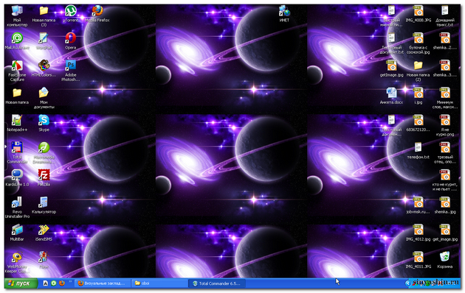Activate the Firefox Визуальные закладки taskbar window
Screen dimensions: 465x293
click(102, 283)
